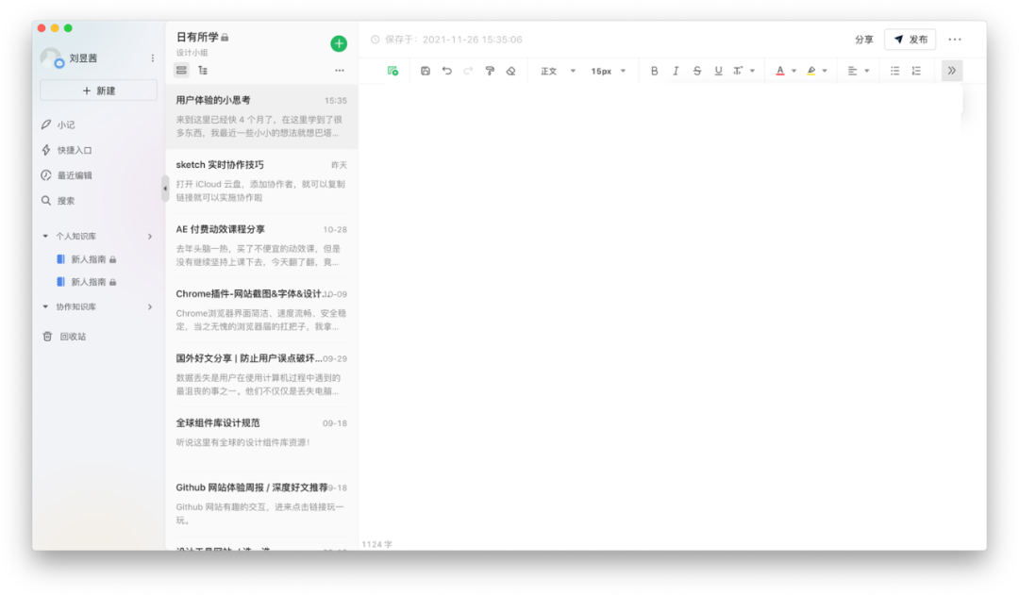Open the note 国外好文分享
Image resolution: width=1019 pixels, height=595 pixels.
(261, 374)
